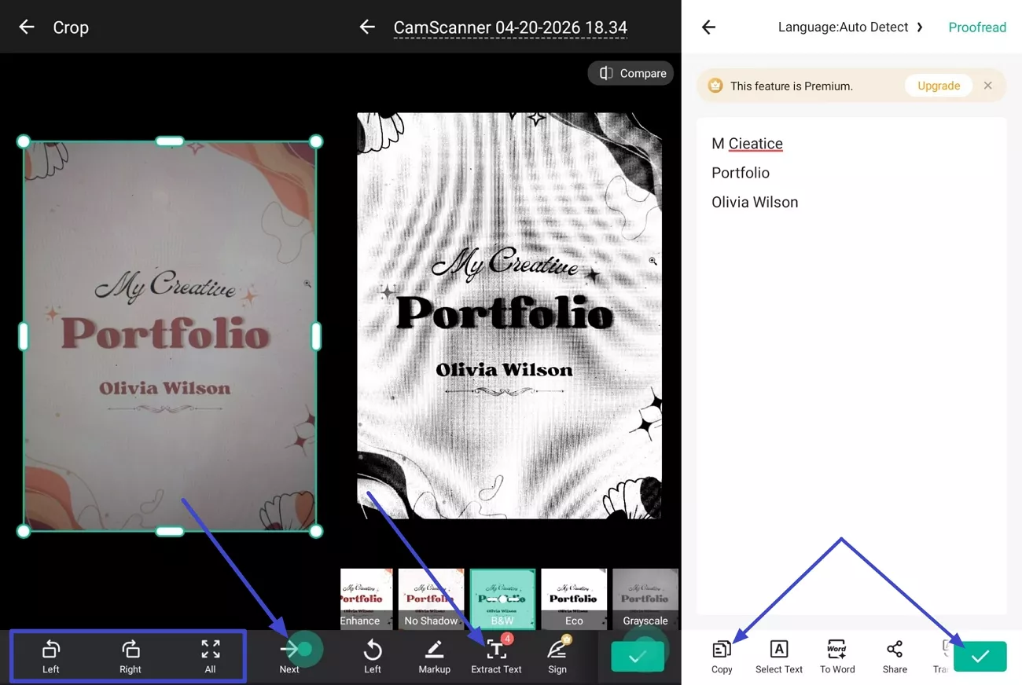Dismiss the Premium feature banner
Screen dimensions: 1022x685
pos(988,86)
